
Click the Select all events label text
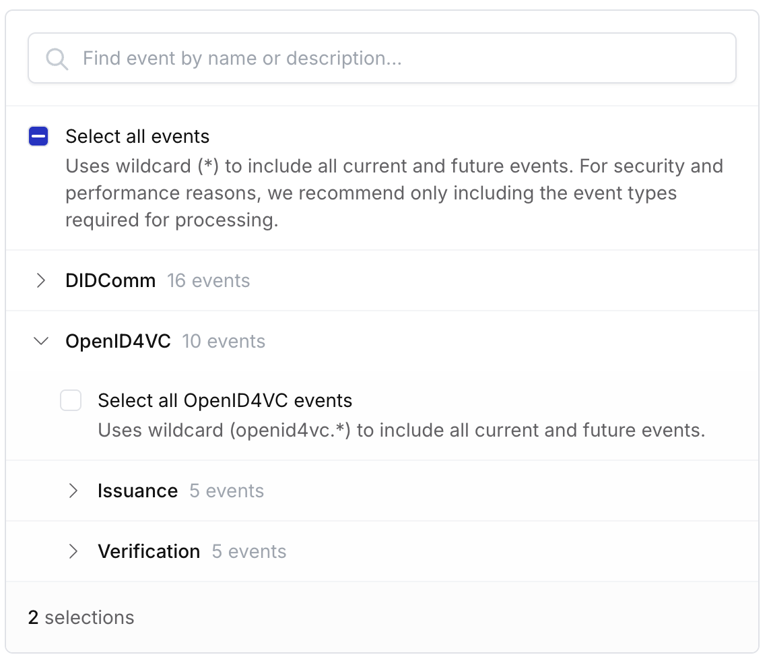[x=137, y=135]
